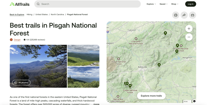Focus the Search field

click(87, 4)
